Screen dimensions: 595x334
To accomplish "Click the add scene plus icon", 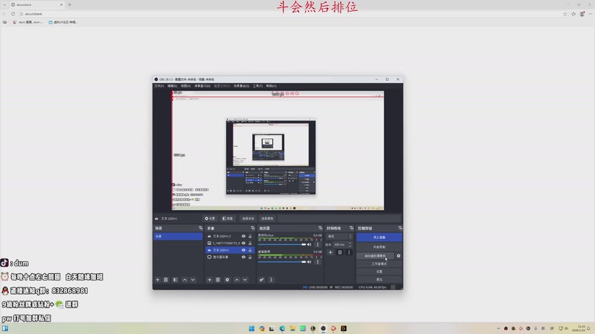I will pyautogui.click(x=157, y=280).
